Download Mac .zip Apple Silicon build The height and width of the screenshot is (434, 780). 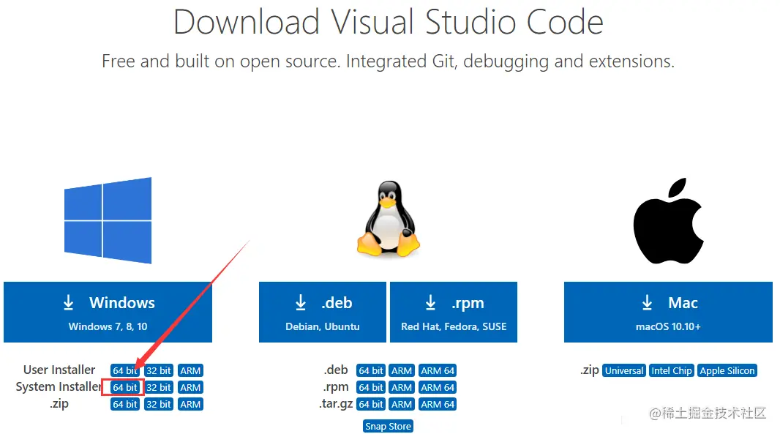point(727,370)
